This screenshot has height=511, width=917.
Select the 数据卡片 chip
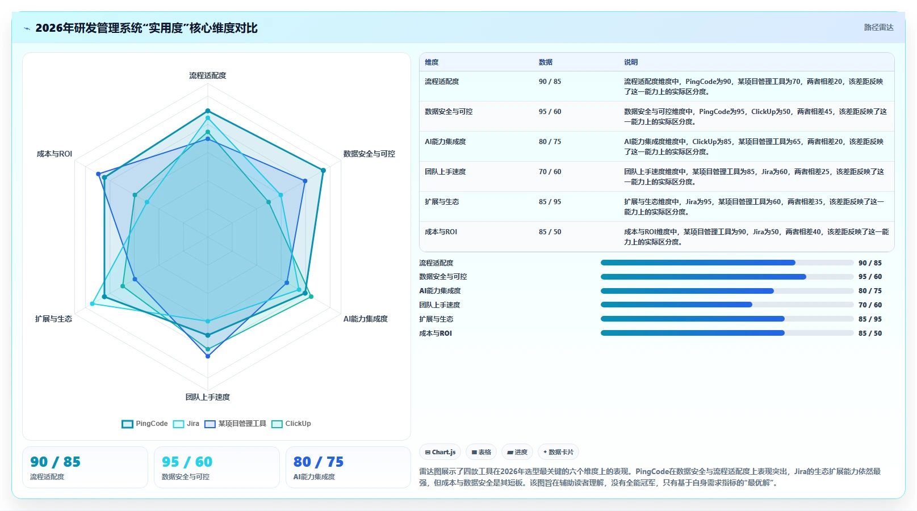(x=558, y=452)
